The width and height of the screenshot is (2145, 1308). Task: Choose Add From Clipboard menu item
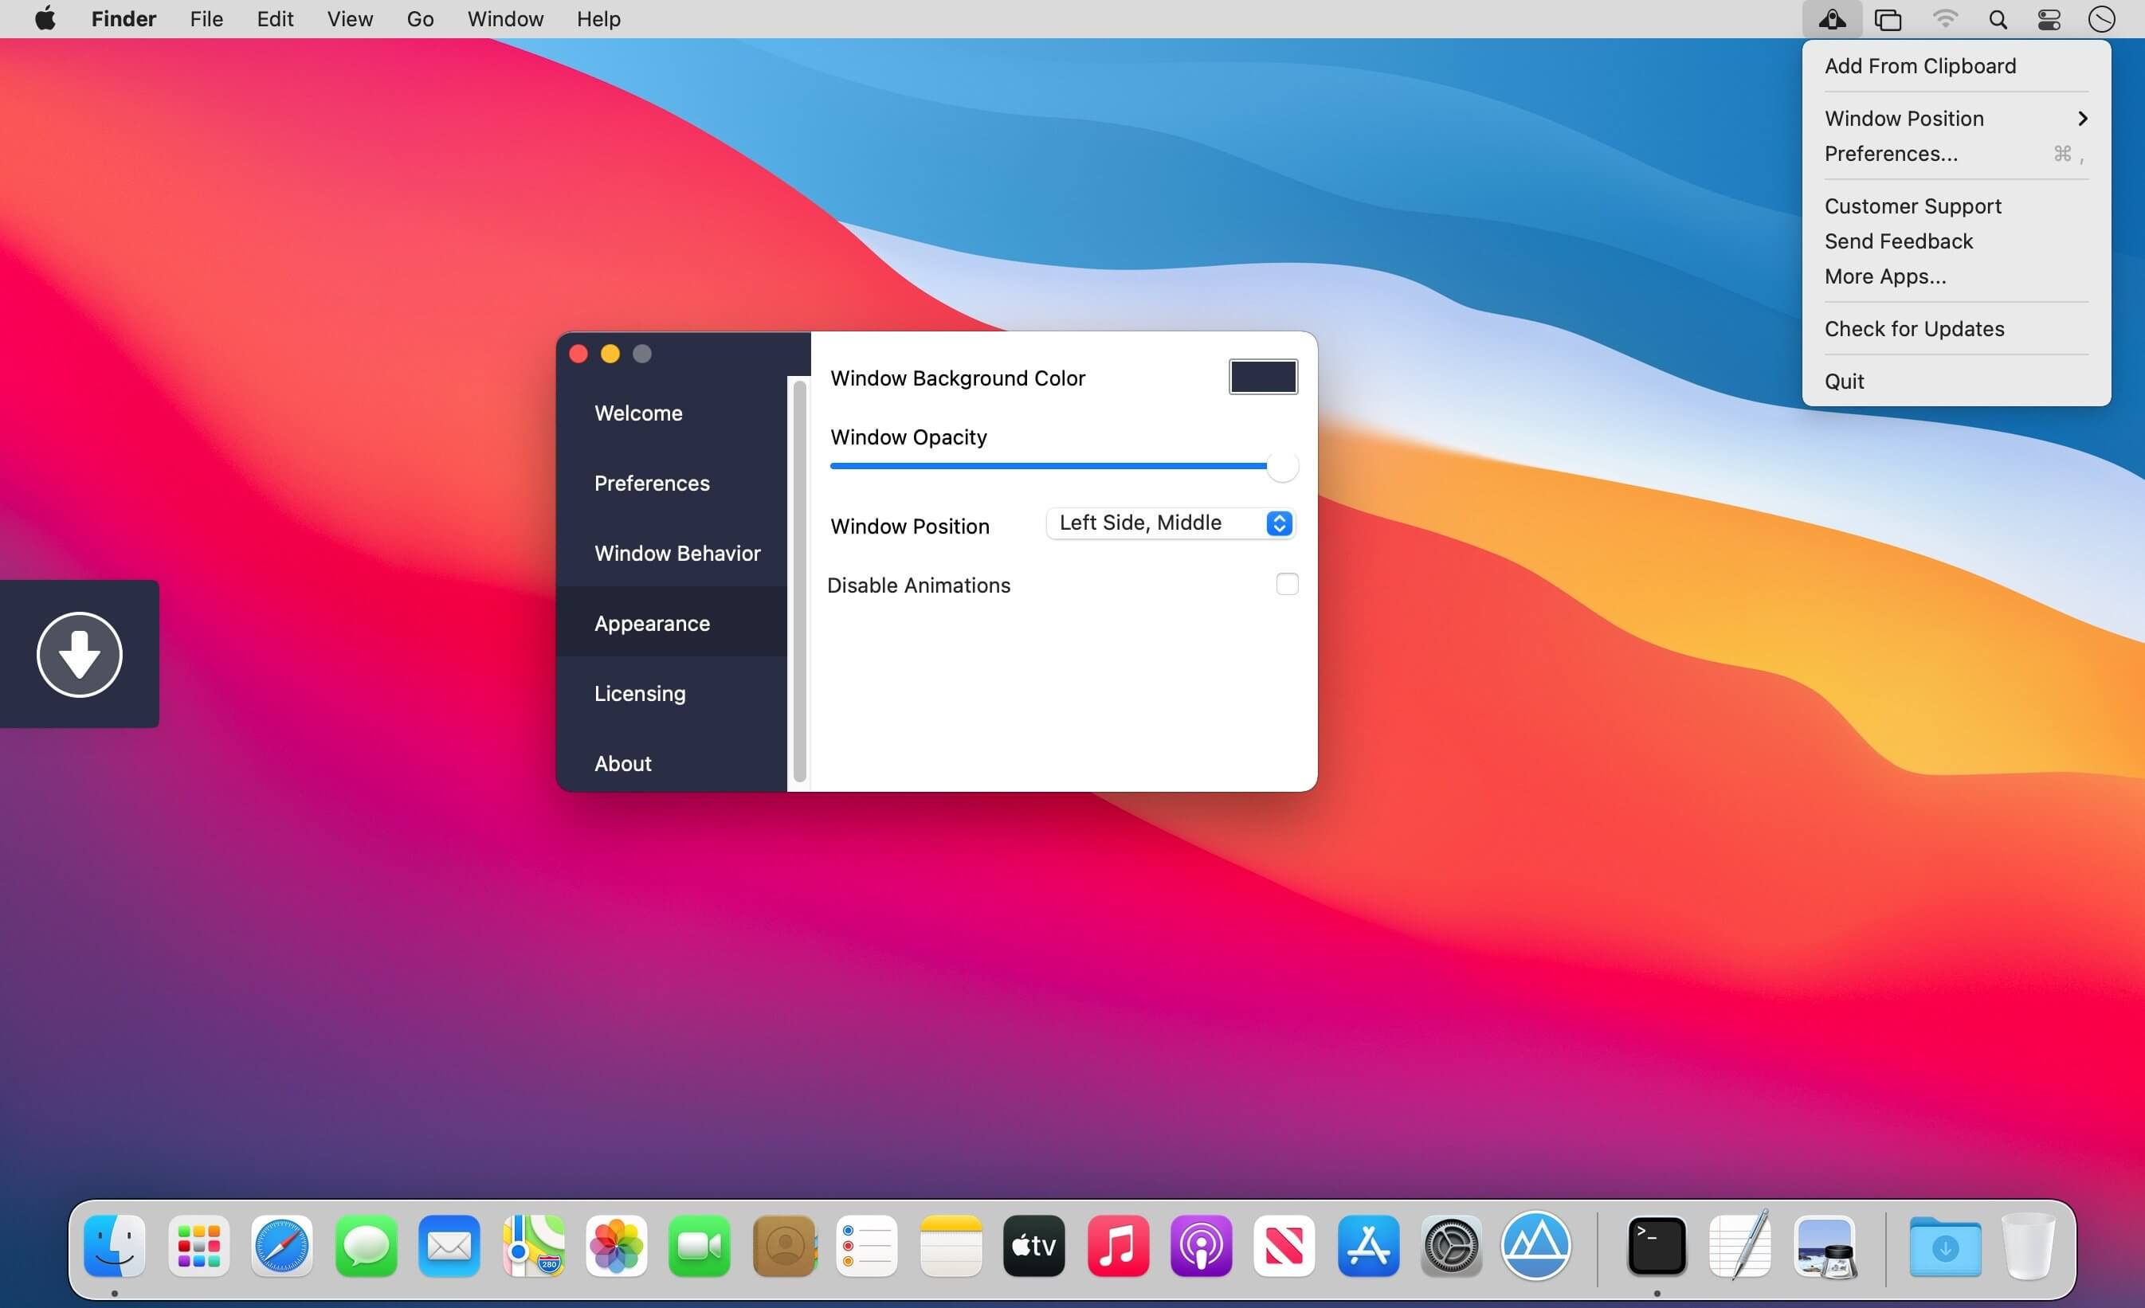click(1956, 66)
